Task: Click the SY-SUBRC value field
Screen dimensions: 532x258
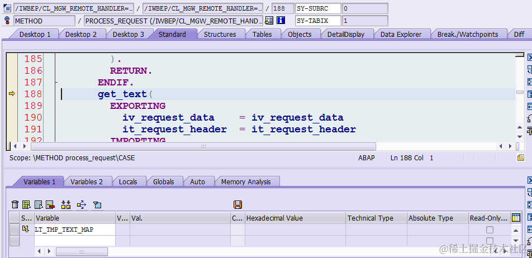Action: tap(365, 8)
